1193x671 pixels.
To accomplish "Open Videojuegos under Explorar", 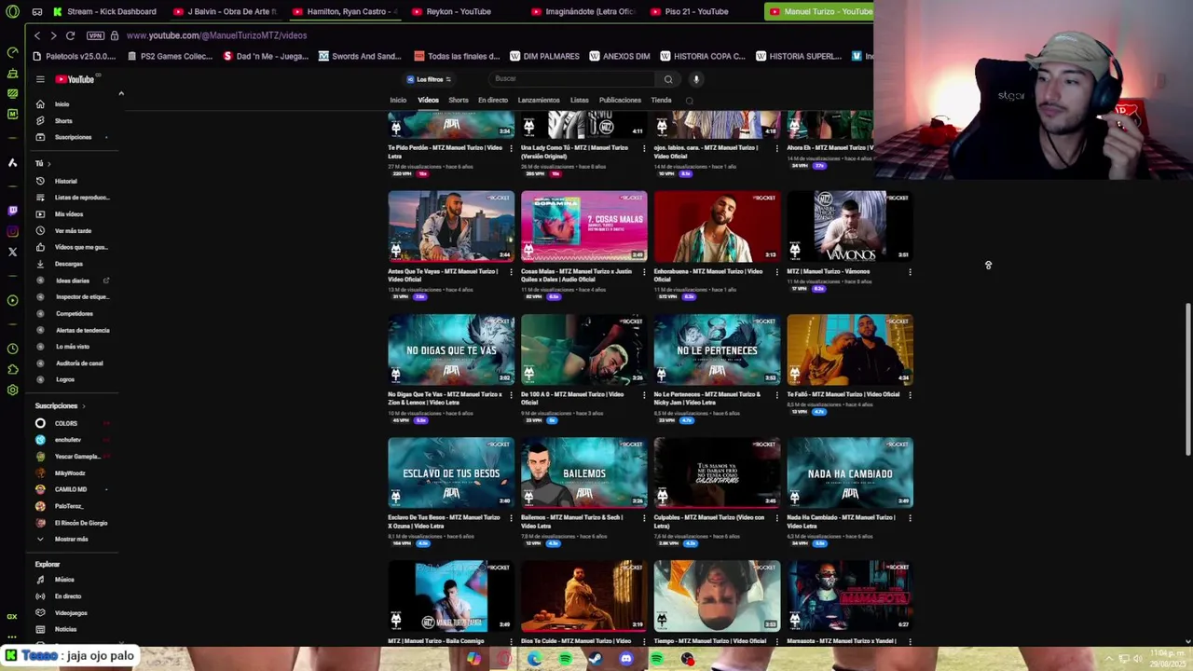I will click(73, 613).
